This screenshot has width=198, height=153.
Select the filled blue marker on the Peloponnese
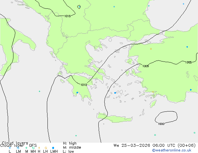[x=77, y=92]
